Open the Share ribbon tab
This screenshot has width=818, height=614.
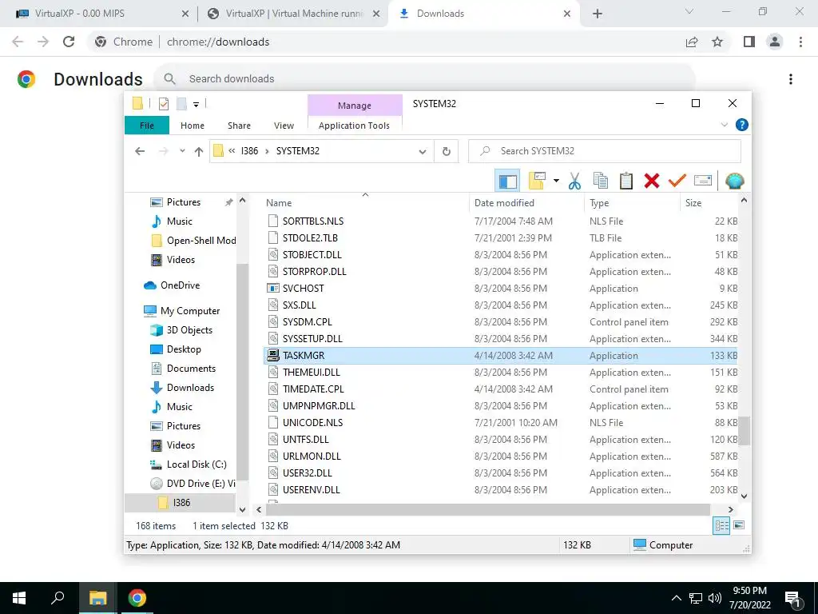pos(239,126)
